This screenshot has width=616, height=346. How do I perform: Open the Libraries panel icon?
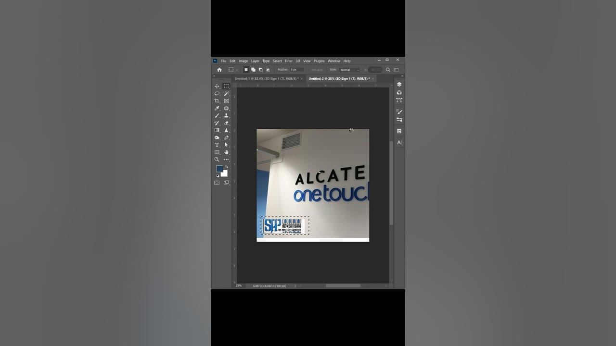(x=399, y=131)
